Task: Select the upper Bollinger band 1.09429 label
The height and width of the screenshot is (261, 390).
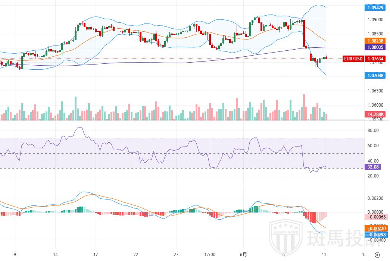Action: tap(377, 7)
